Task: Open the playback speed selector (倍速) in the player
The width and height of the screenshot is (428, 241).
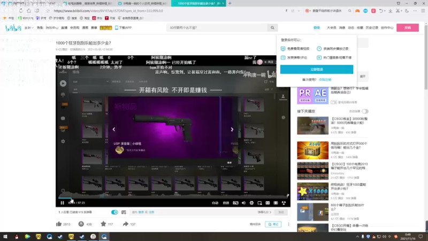Action: [226, 203]
